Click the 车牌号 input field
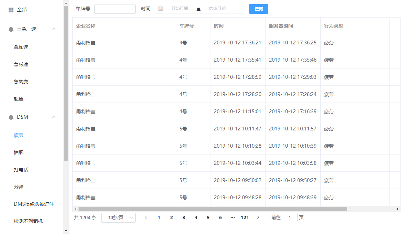Viewport: 404px width, 234px height. click(115, 9)
